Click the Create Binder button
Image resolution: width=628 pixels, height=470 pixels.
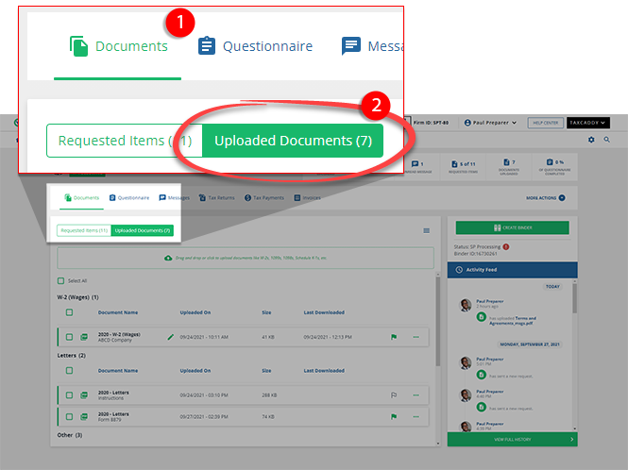point(512,227)
